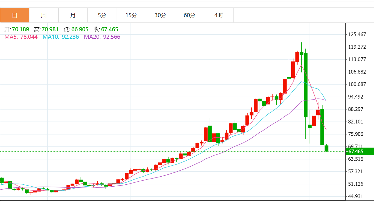
Task: Open the 15分 interval tab
Action: click(x=131, y=15)
